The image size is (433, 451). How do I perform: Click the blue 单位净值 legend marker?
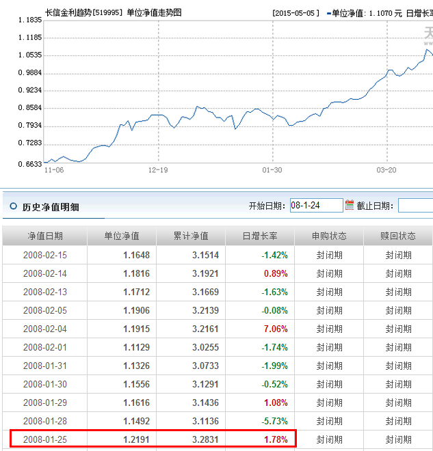click(329, 13)
